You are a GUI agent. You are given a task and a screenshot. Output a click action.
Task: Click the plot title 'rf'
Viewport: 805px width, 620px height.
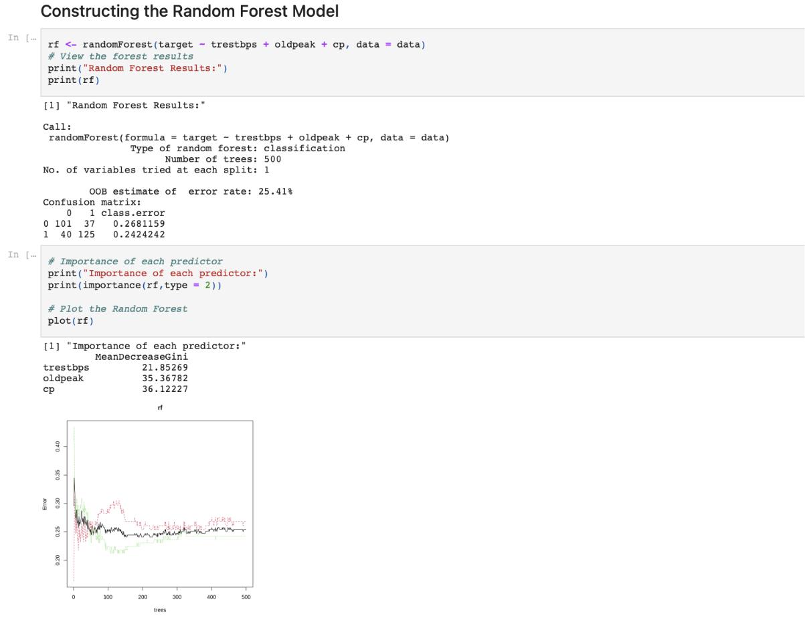[x=160, y=407]
